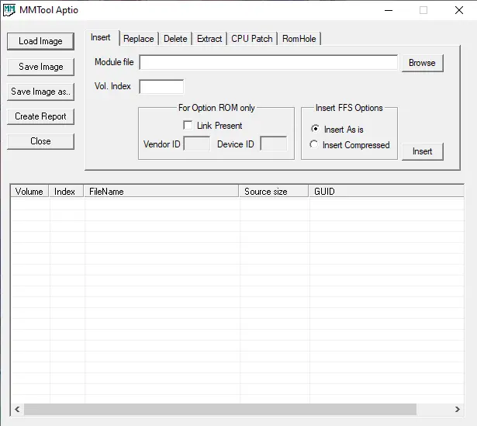Select the RomHole tab
This screenshot has height=426, width=477.
(299, 39)
